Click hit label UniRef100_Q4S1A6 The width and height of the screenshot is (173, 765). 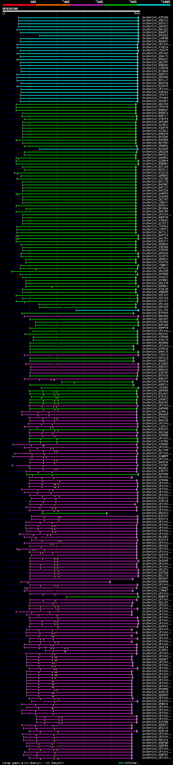click(155, 433)
